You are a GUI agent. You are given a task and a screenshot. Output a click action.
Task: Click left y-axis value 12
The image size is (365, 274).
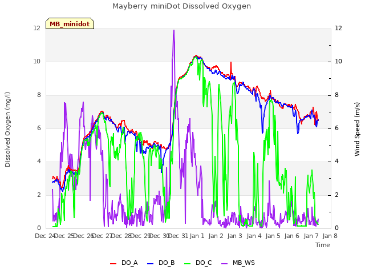pyautogui.click(x=36, y=28)
